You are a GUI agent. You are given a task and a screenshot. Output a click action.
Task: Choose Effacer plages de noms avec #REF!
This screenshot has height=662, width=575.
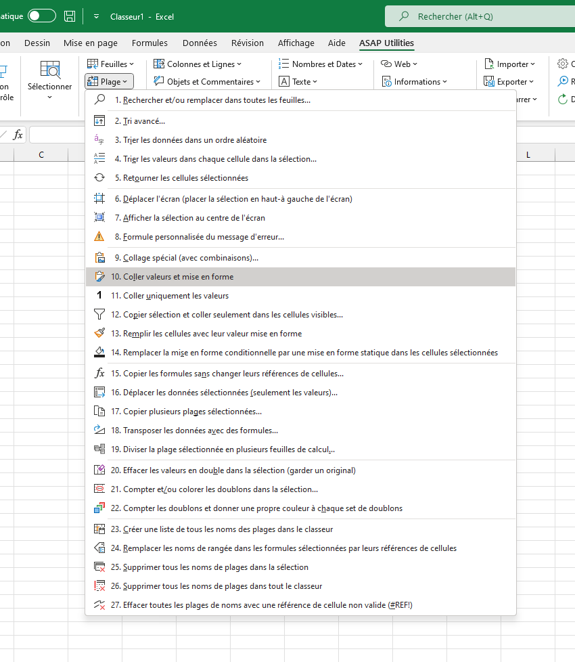300,604
